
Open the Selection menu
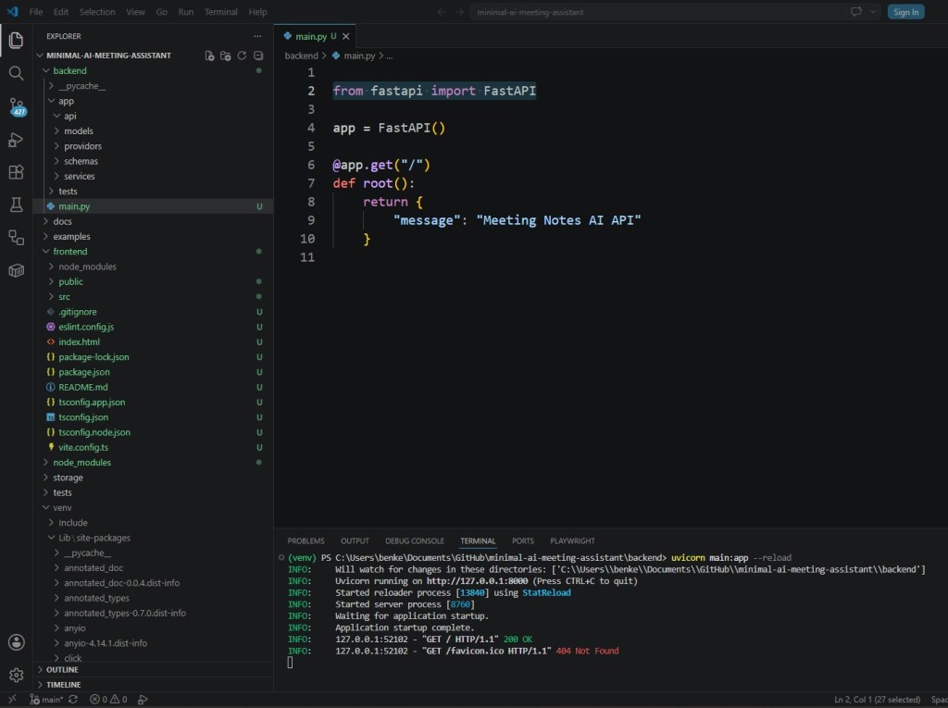96,12
